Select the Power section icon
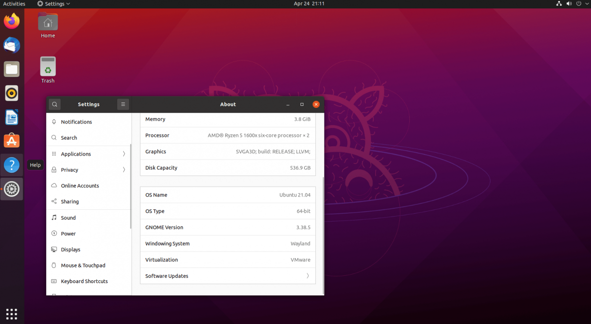The width and height of the screenshot is (591, 324). 54,233
